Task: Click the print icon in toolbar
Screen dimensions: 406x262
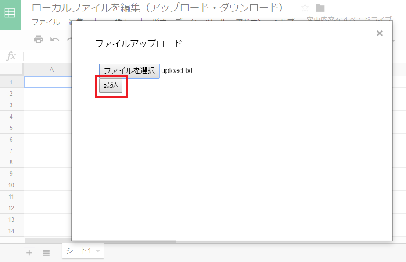Action: pyautogui.click(x=38, y=39)
